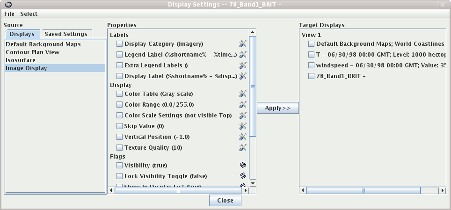Click the Target Displays horizontal scrollbar thumb

[364, 191]
